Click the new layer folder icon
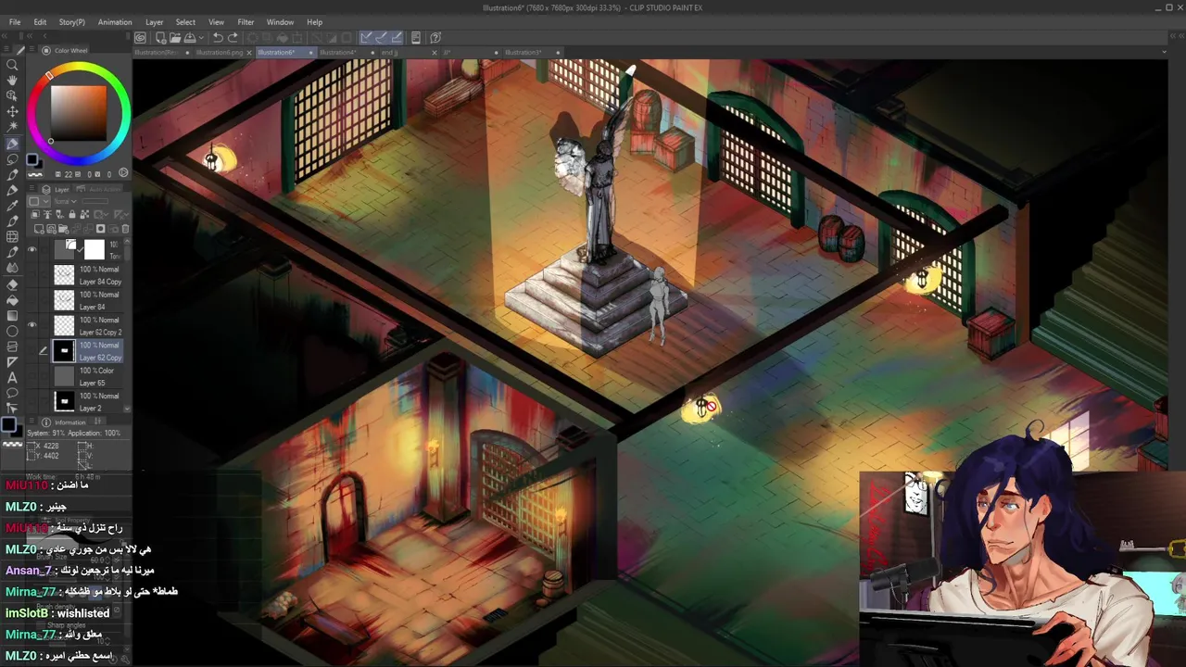Viewport: 1186px width, 667px height. click(62, 229)
